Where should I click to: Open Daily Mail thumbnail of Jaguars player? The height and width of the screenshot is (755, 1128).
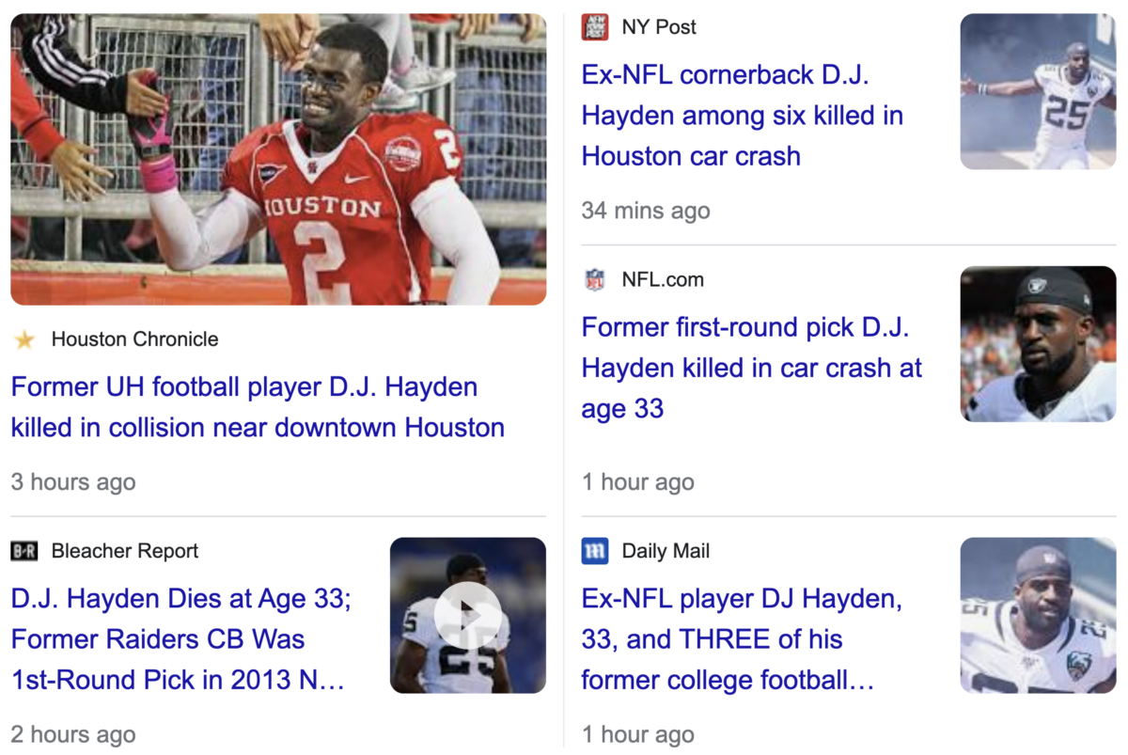[x=1038, y=615]
